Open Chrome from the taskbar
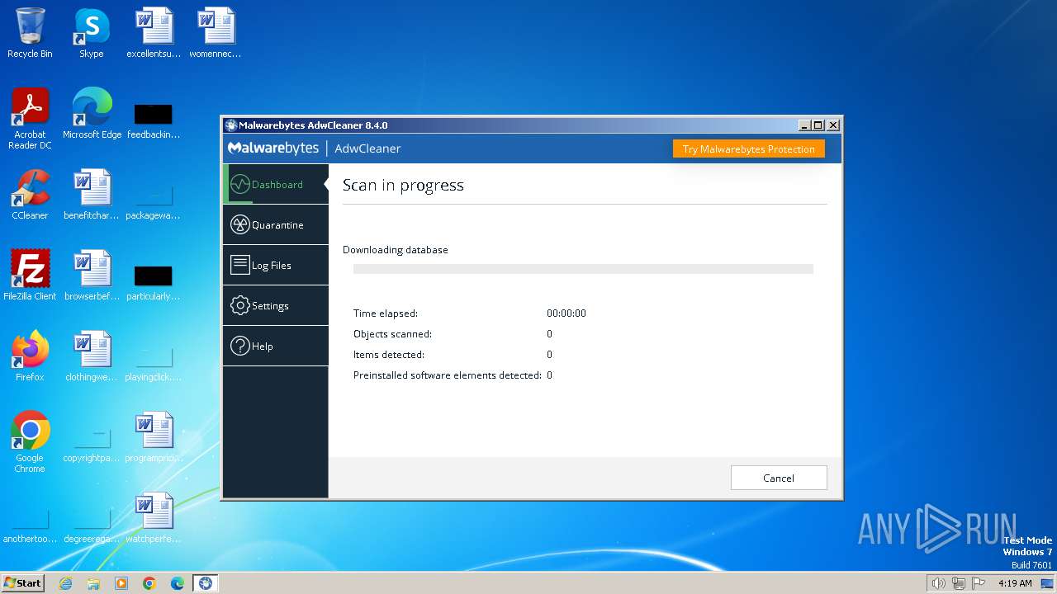 pyautogui.click(x=149, y=583)
